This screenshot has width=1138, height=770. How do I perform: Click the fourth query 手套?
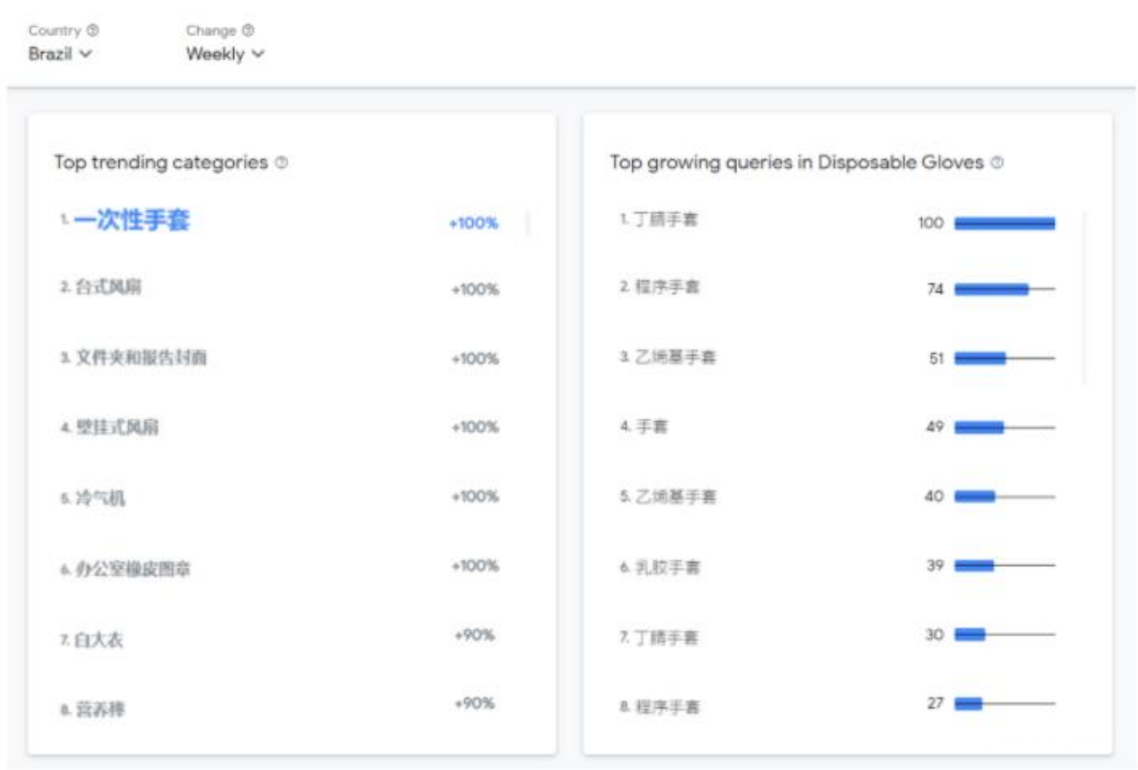click(650, 427)
